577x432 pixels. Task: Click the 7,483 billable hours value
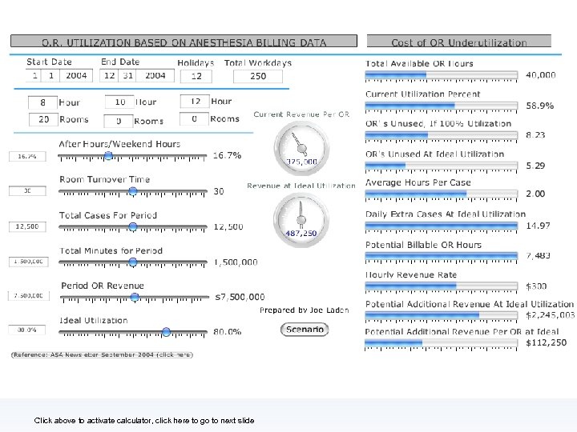538,256
